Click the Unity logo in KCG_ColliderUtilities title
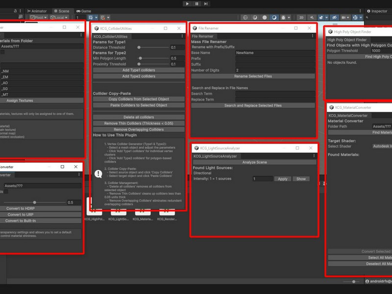Viewport: 392px width, 294px height. [x=97, y=28]
